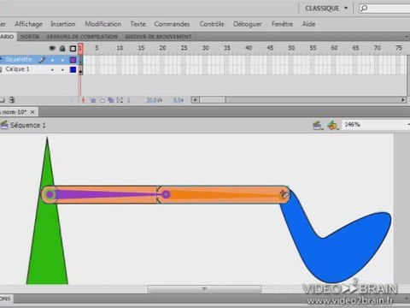The height and width of the screenshot is (308, 410).
Task: Open the Modification menu
Action: click(x=103, y=24)
